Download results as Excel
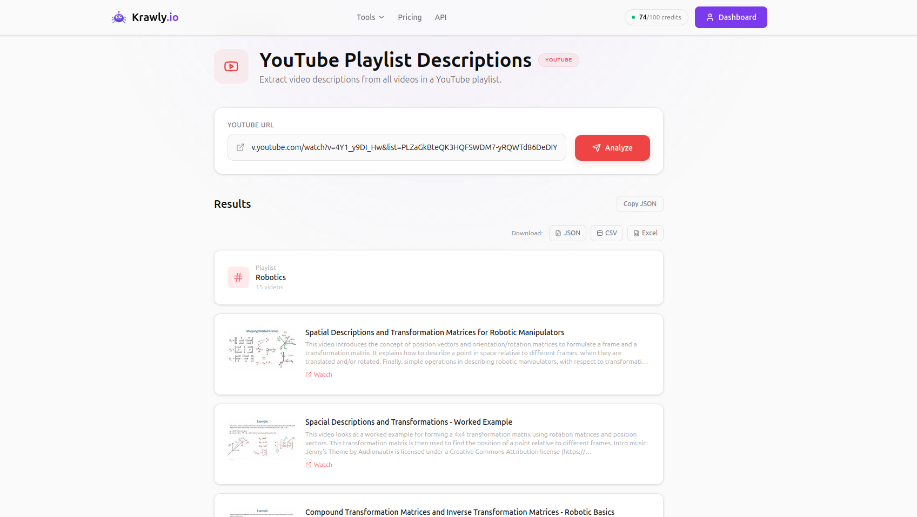This screenshot has width=917, height=517. [x=645, y=233]
